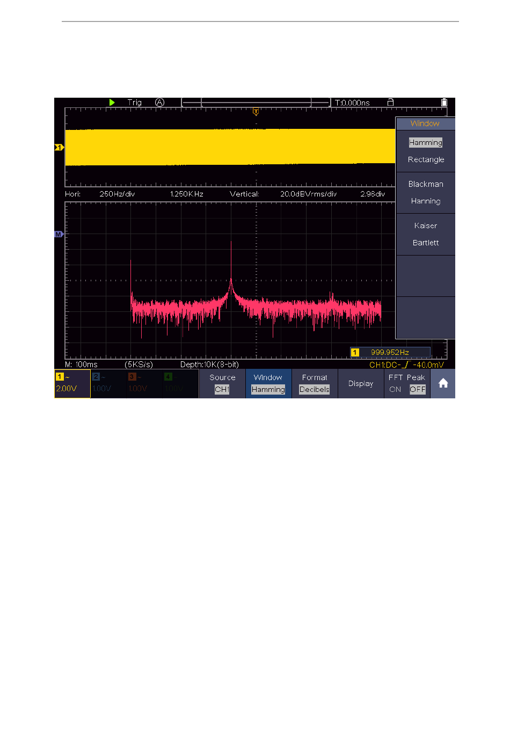Screen dimensions: 510x750
Task: Click the USB storage status icon
Action: point(390,102)
